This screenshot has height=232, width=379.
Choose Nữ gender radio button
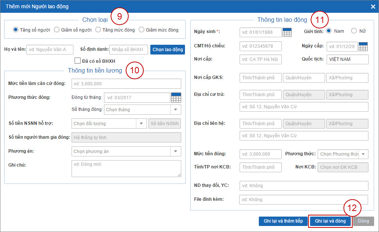354,31
